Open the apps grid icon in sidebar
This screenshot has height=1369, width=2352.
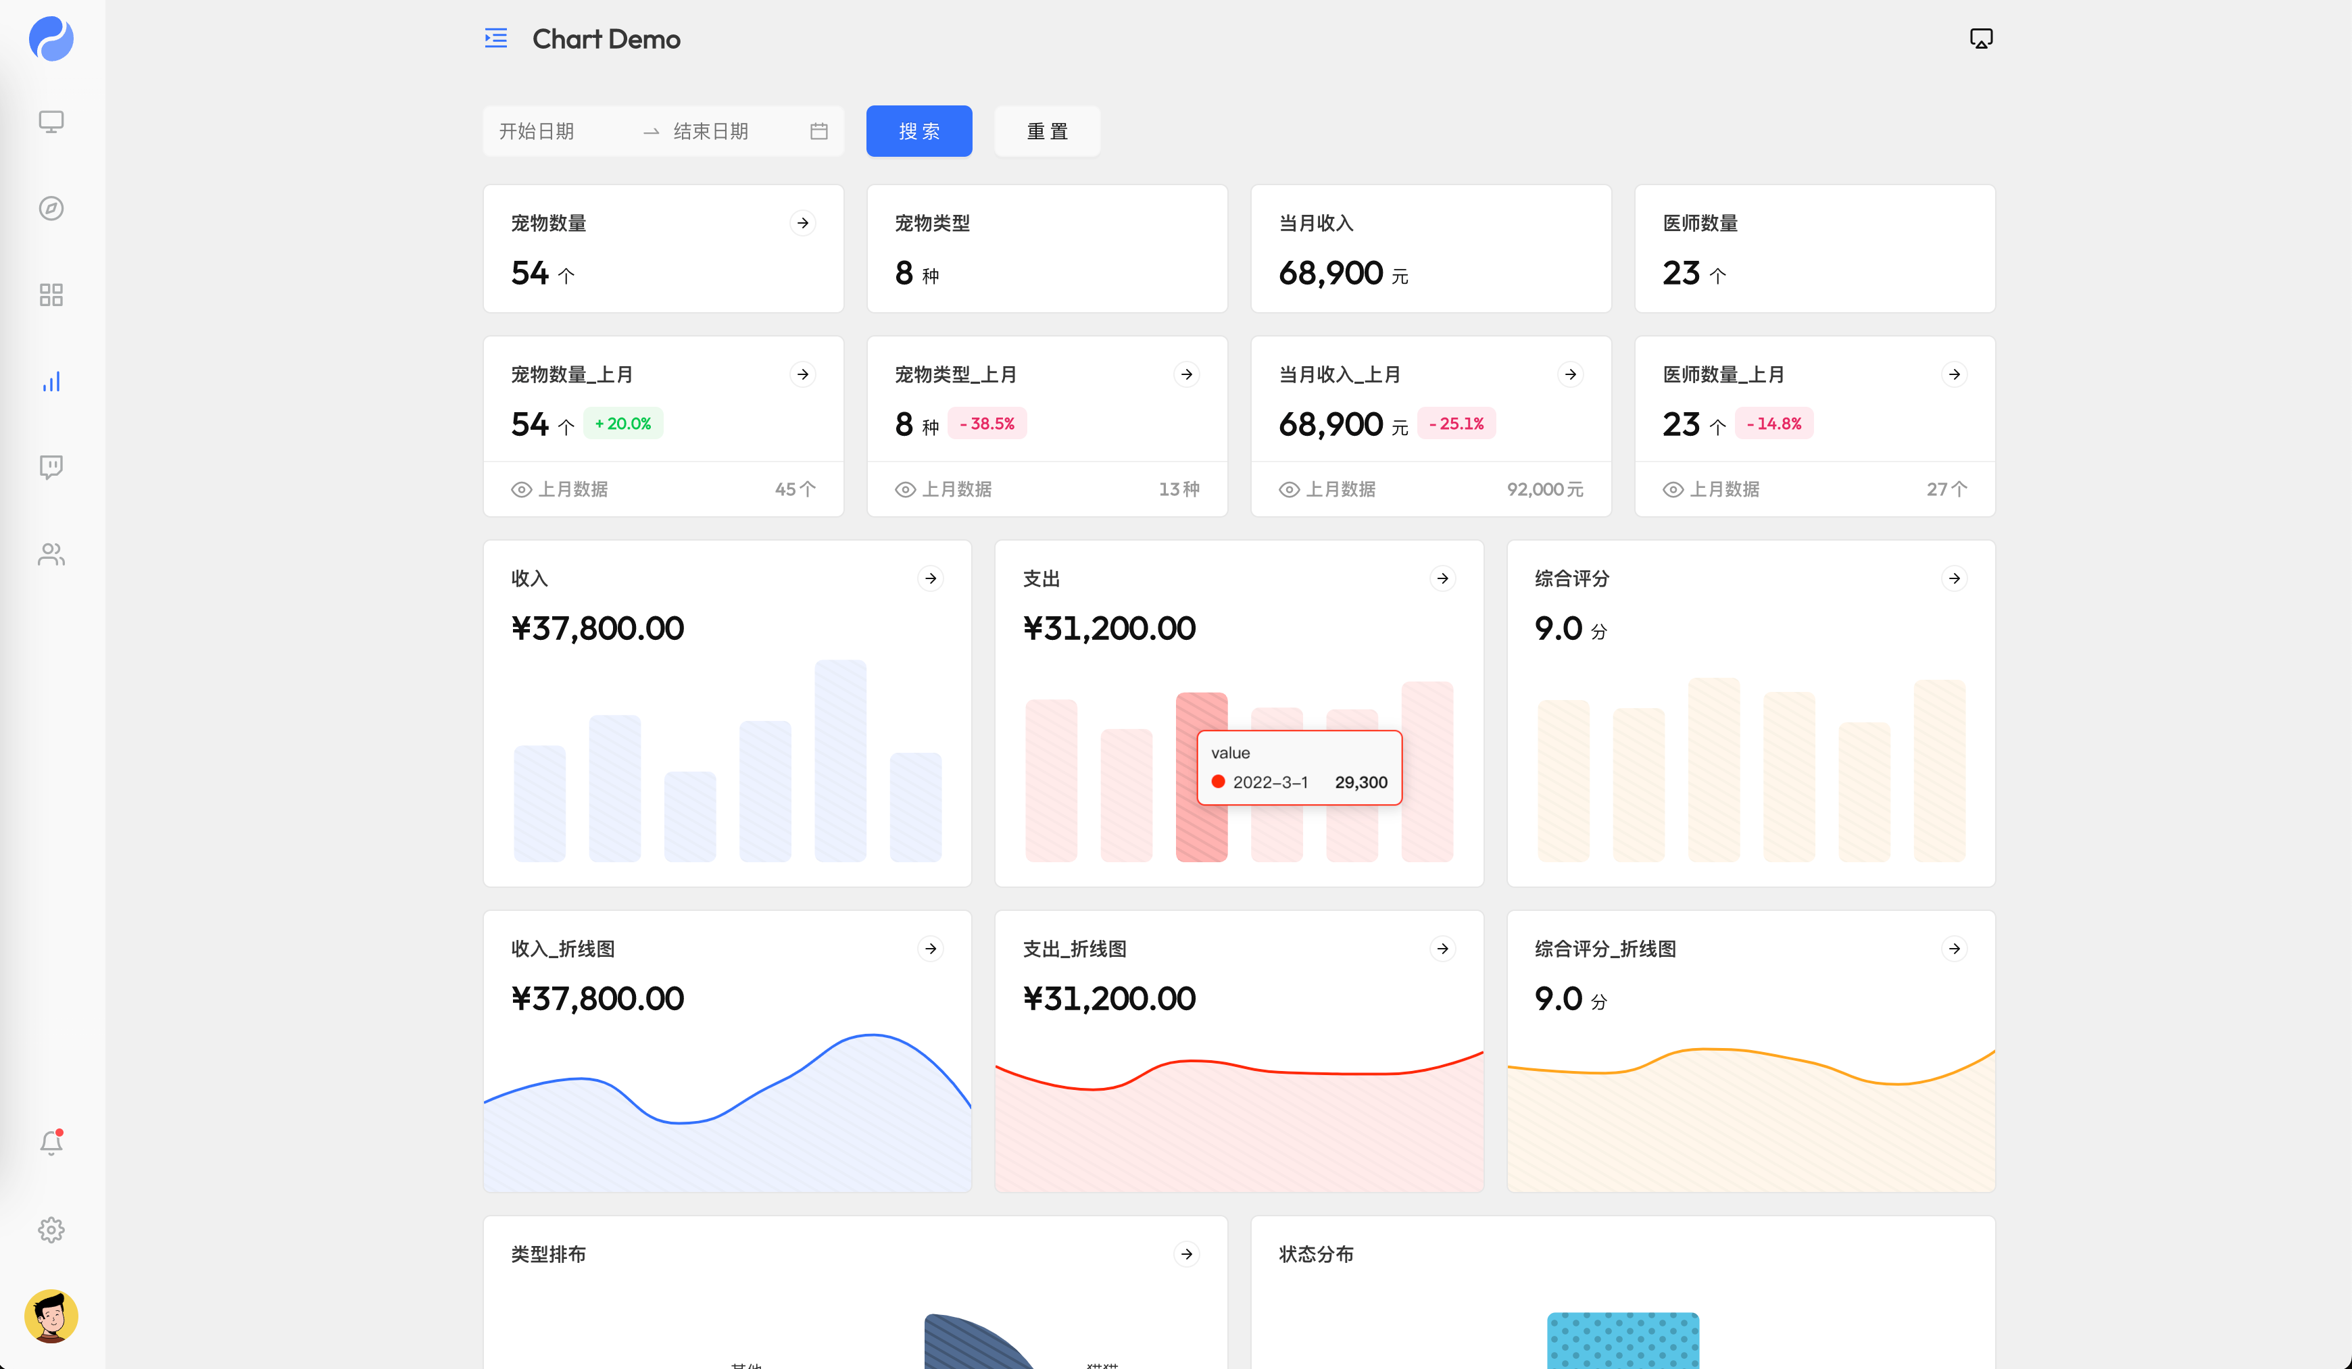51,295
